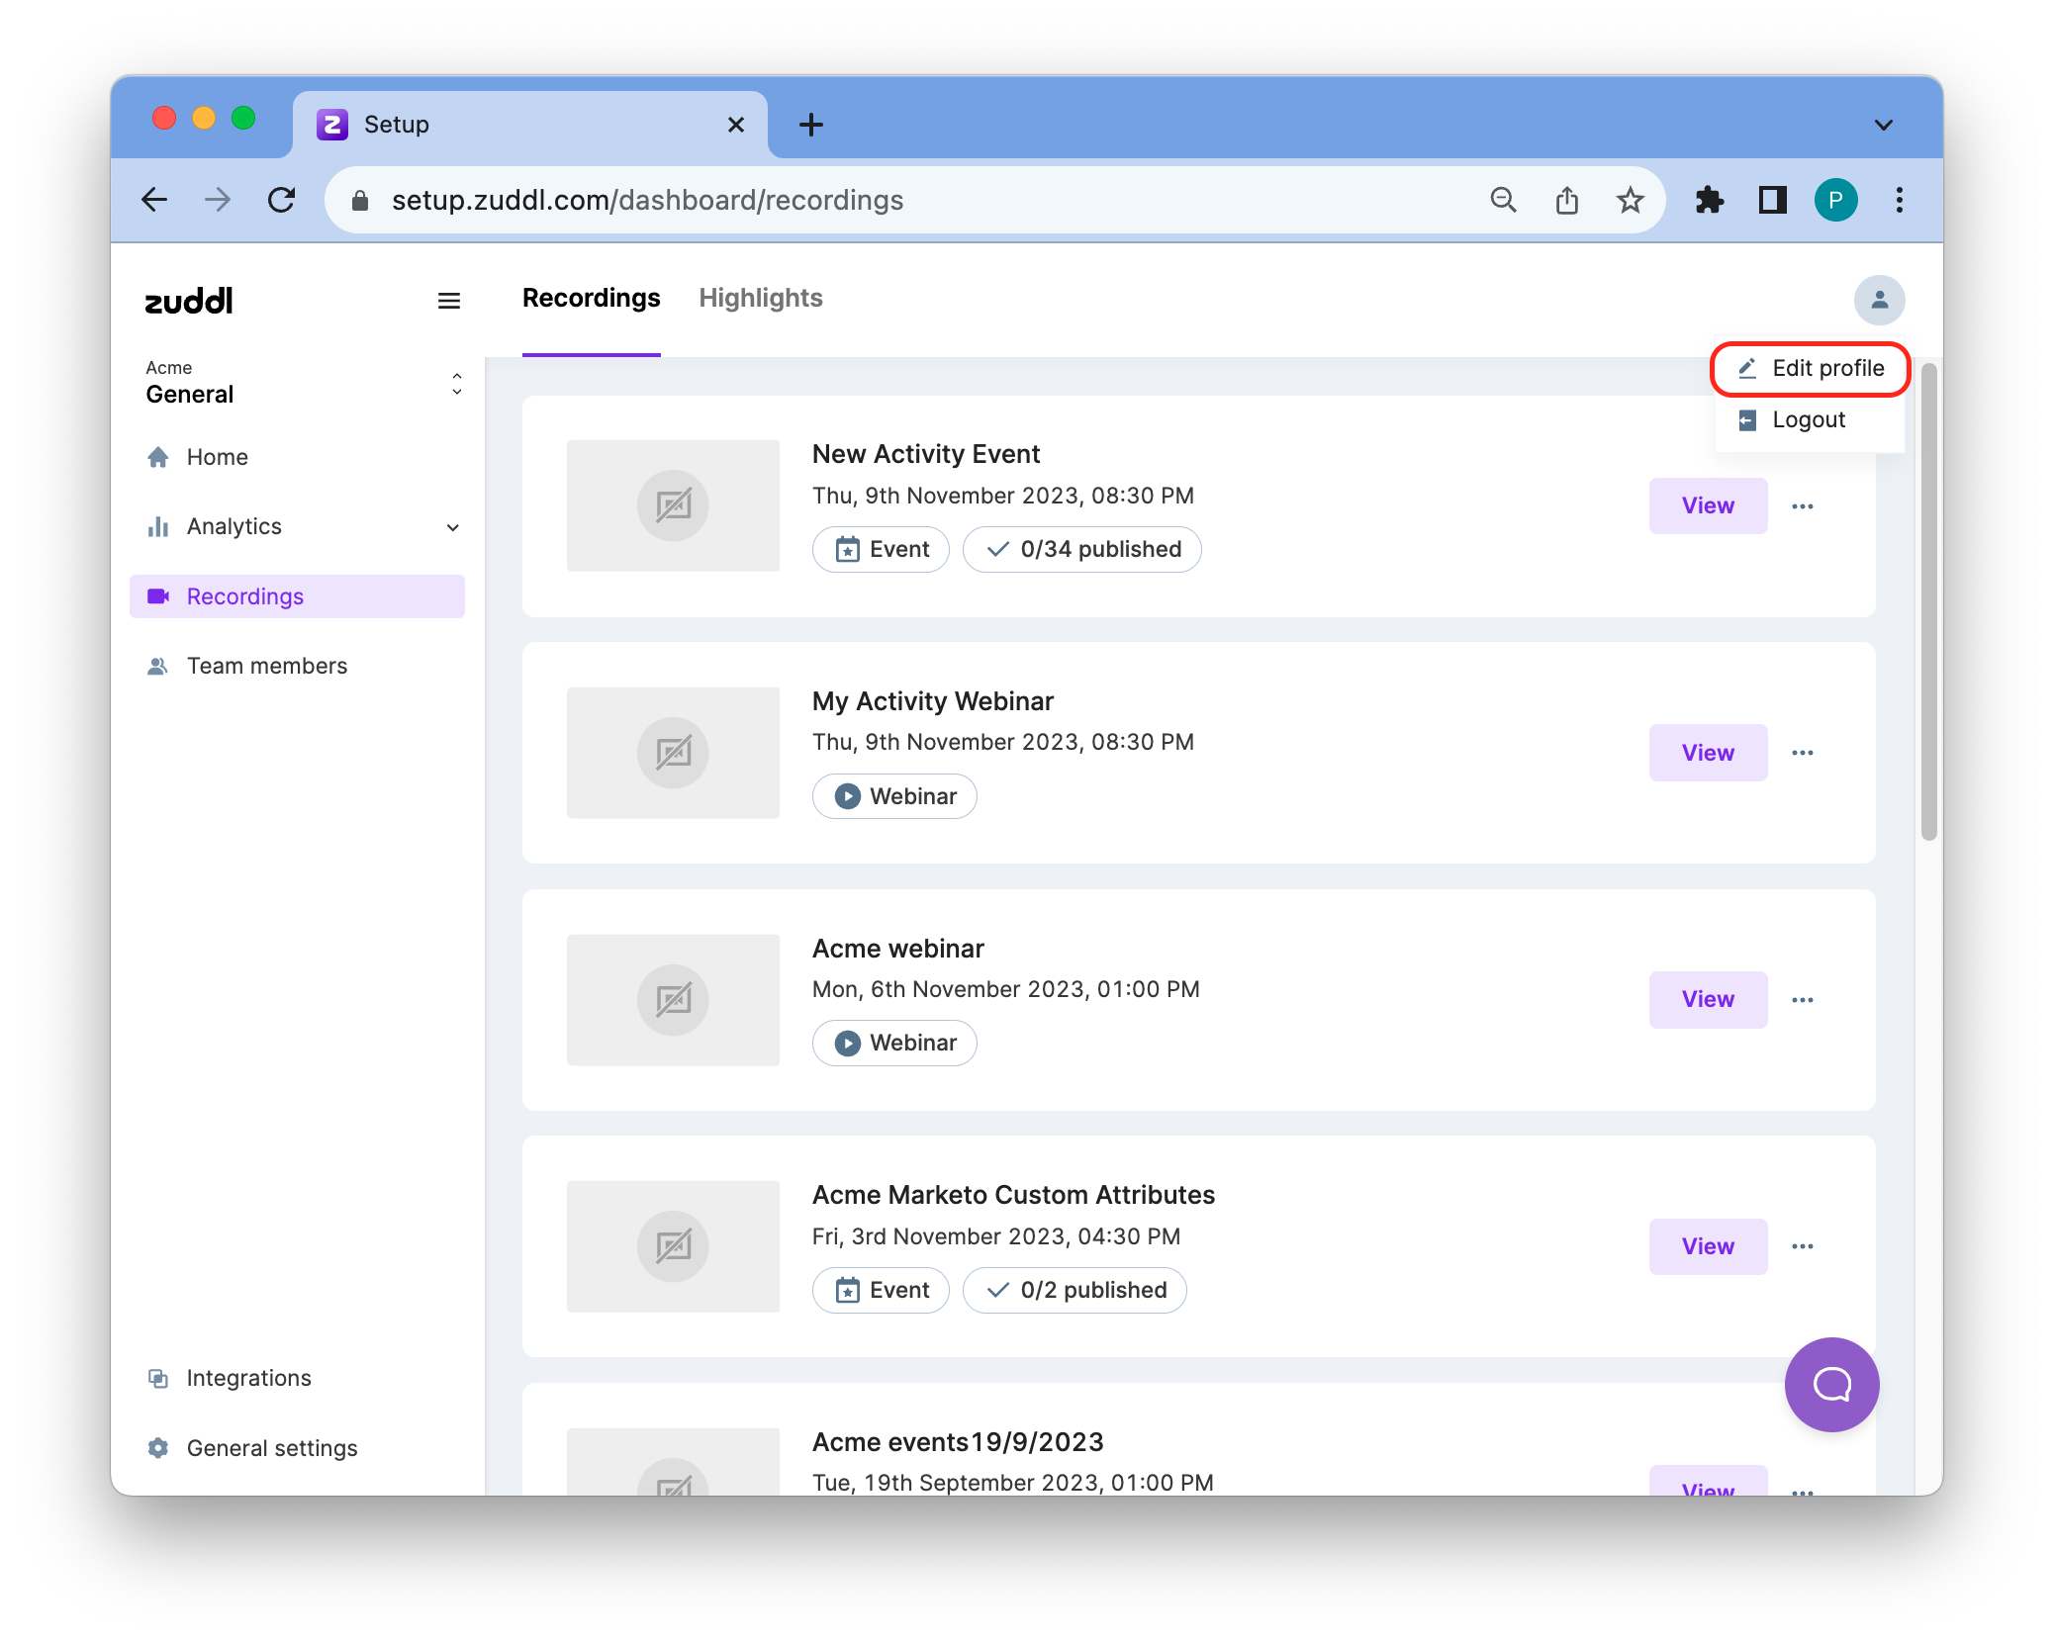The height and width of the screenshot is (1642, 2054).
Task: Open the purple chat support bubble
Action: [x=1830, y=1384]
